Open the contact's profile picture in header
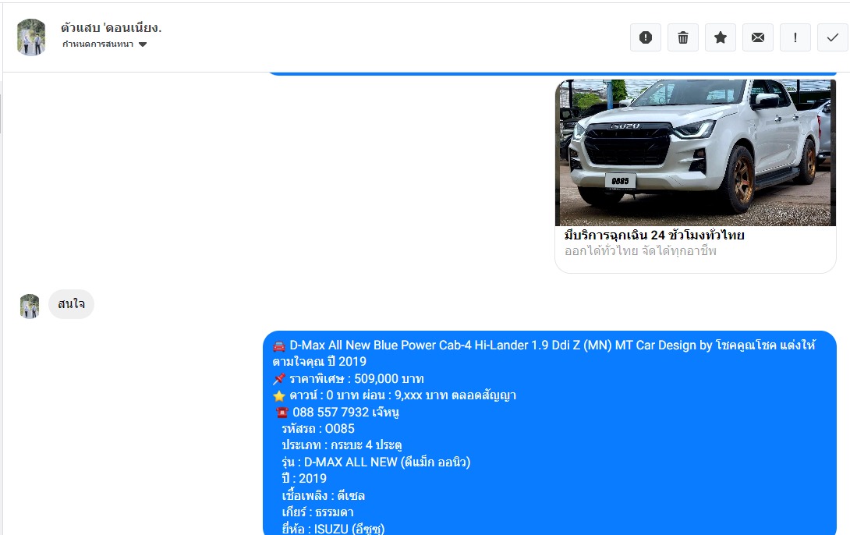The image size is (850, 535). tap(31, 37)
